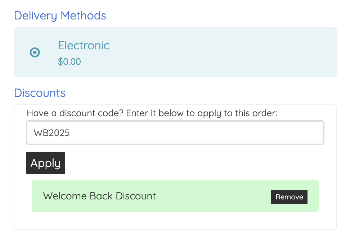Image resolution: width=350 pixels, height=239 pixels.
Task: Click the inner dot of the Electronic radio
Action: point(35,53)
